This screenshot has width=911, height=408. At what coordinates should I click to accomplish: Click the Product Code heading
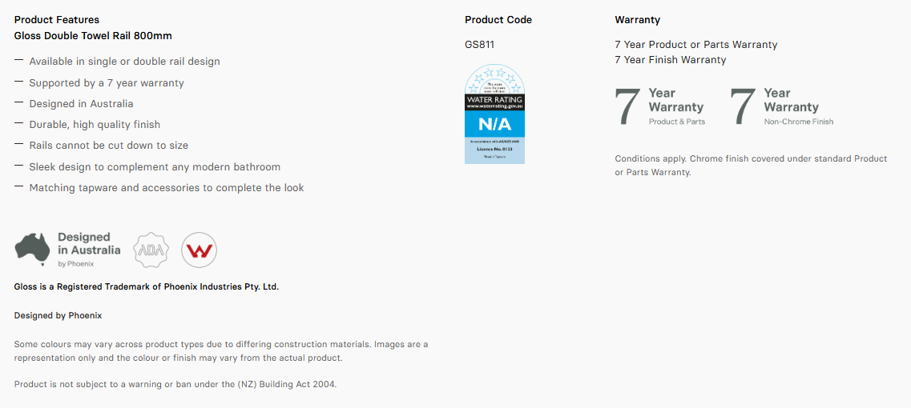click(x=498, y=20)
